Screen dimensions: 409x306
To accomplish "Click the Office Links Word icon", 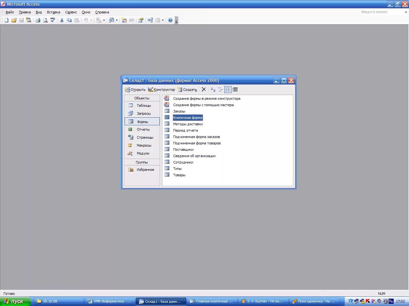I will coord(99,20).
